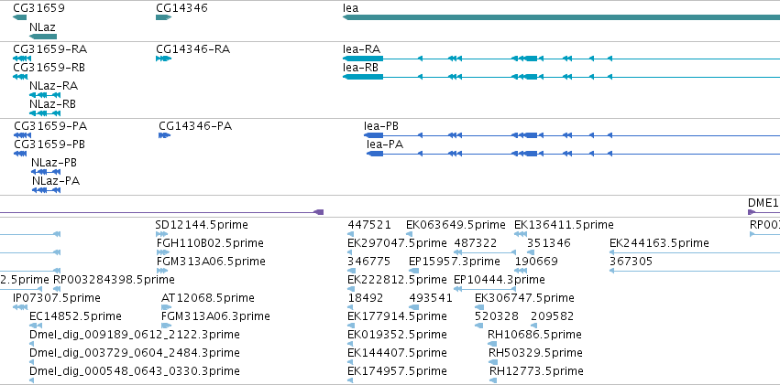Select EST RH50329.5prime
This screenshot has height=385, width=780.
coord(535,353)
